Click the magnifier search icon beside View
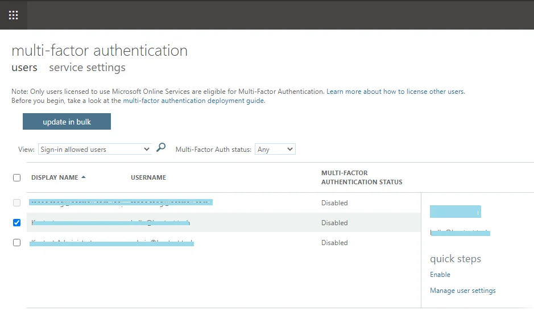This screenshot has height=323, width=534. [x=161, y=148]
